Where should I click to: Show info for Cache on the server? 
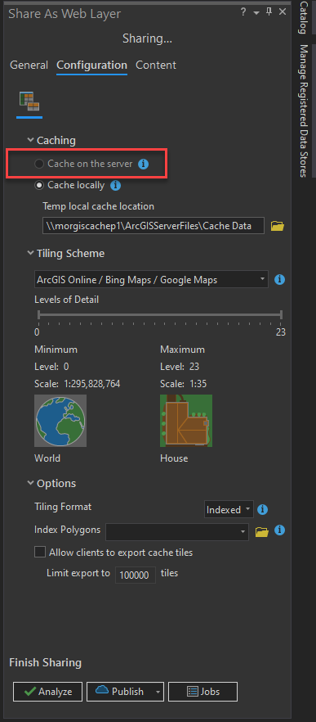pyautogui.click(x=144, y=164)
